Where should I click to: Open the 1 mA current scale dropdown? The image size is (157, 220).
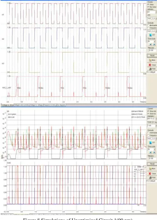point(152,126)
